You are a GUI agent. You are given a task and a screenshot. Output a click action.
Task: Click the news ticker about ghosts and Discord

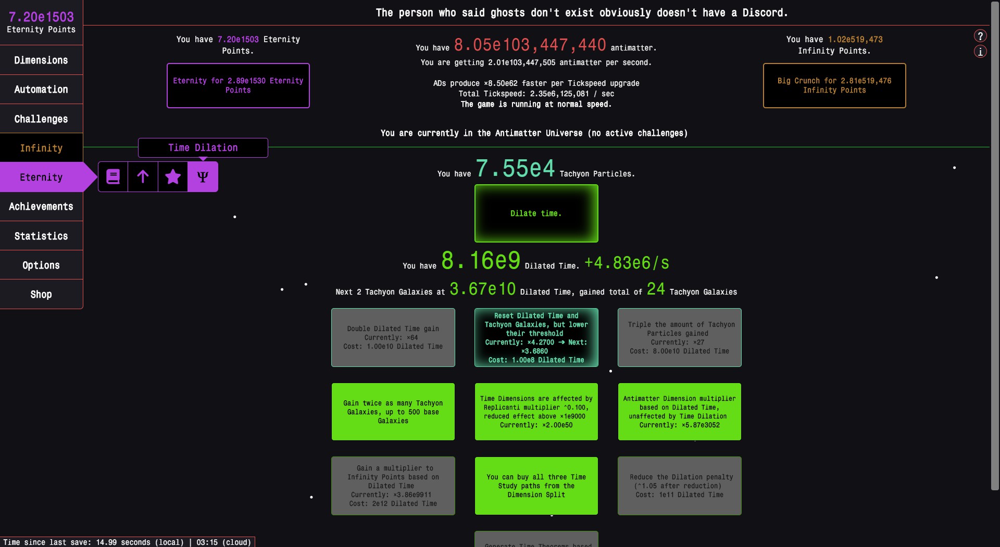[581, 12]
